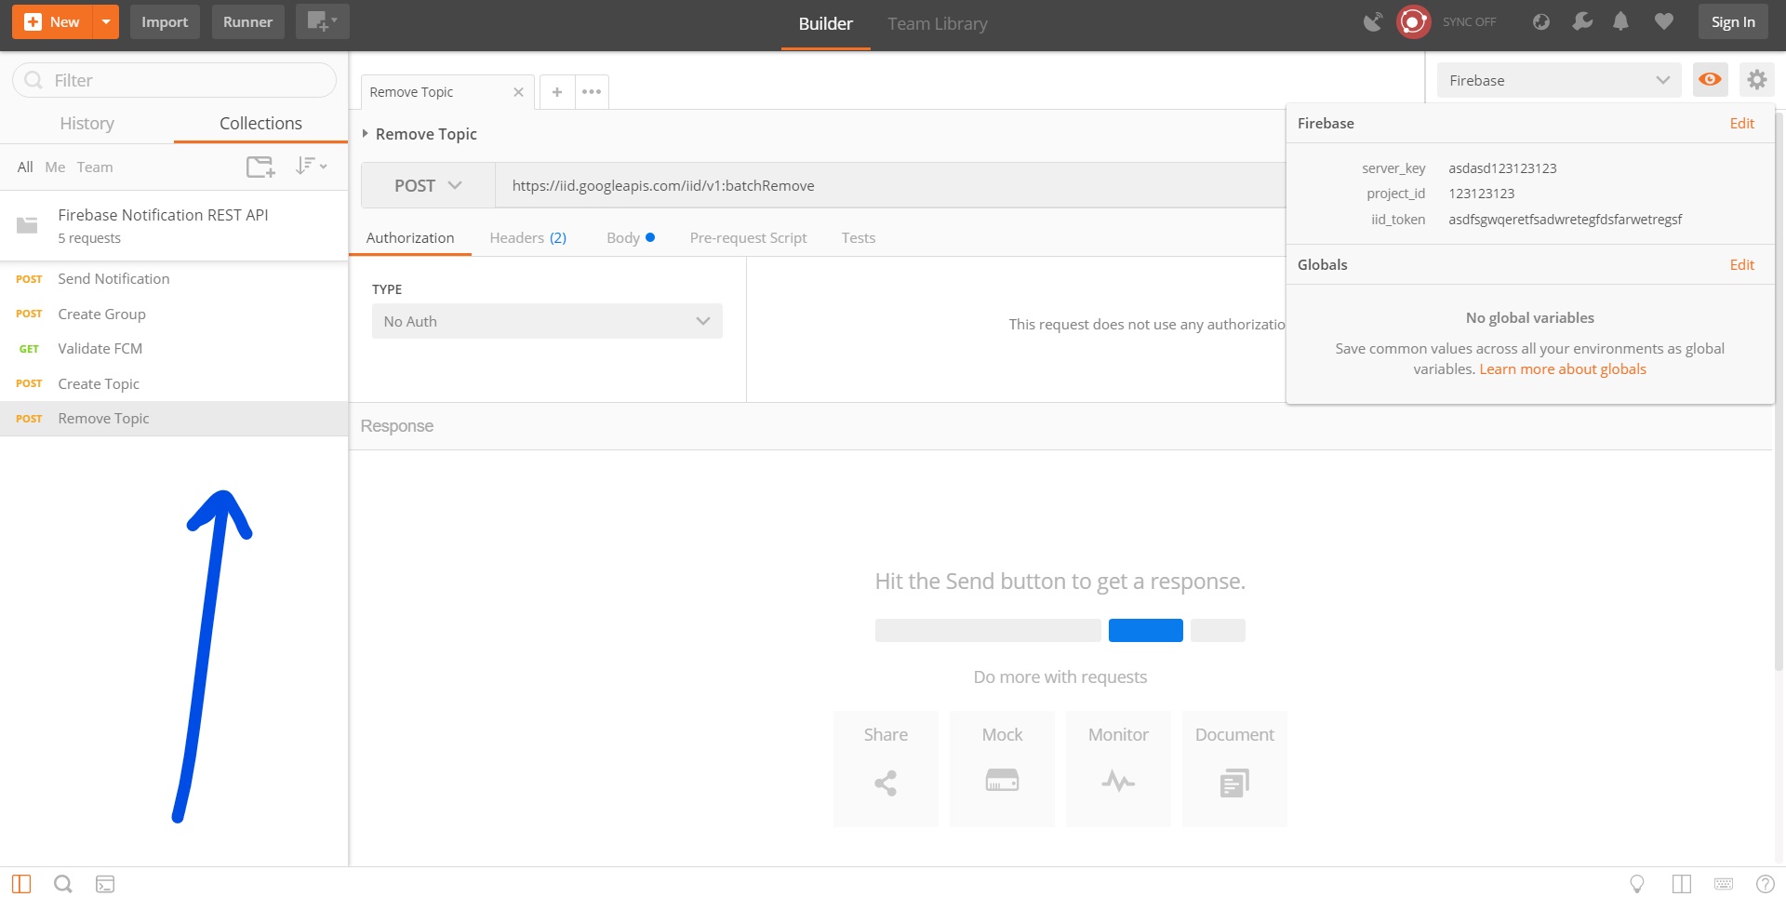1786x897 pixels.
Task: Switch to the History tab
Action: click(87, 124)
